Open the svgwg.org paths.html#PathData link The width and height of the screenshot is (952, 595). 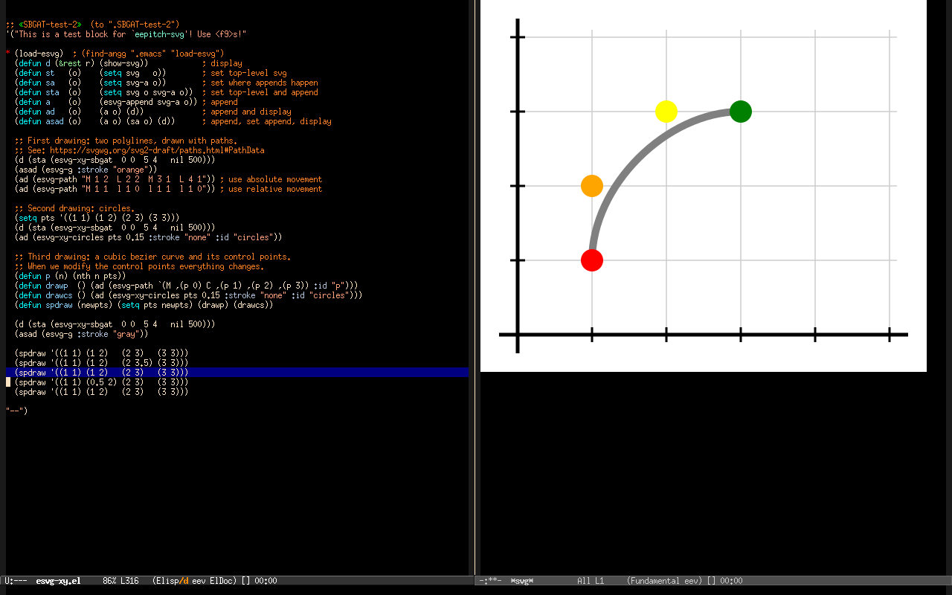tap(157, 150)
